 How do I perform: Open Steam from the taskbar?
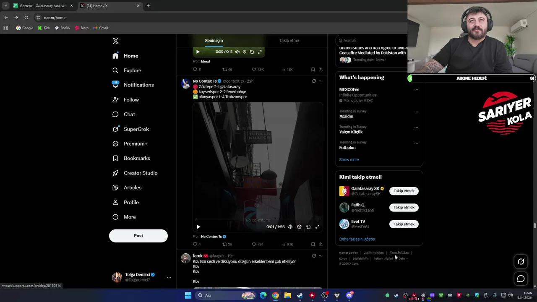[x=300, y=295]
